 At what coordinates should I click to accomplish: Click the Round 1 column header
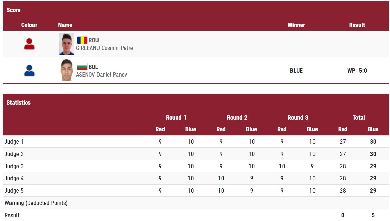tap(176, 118)
